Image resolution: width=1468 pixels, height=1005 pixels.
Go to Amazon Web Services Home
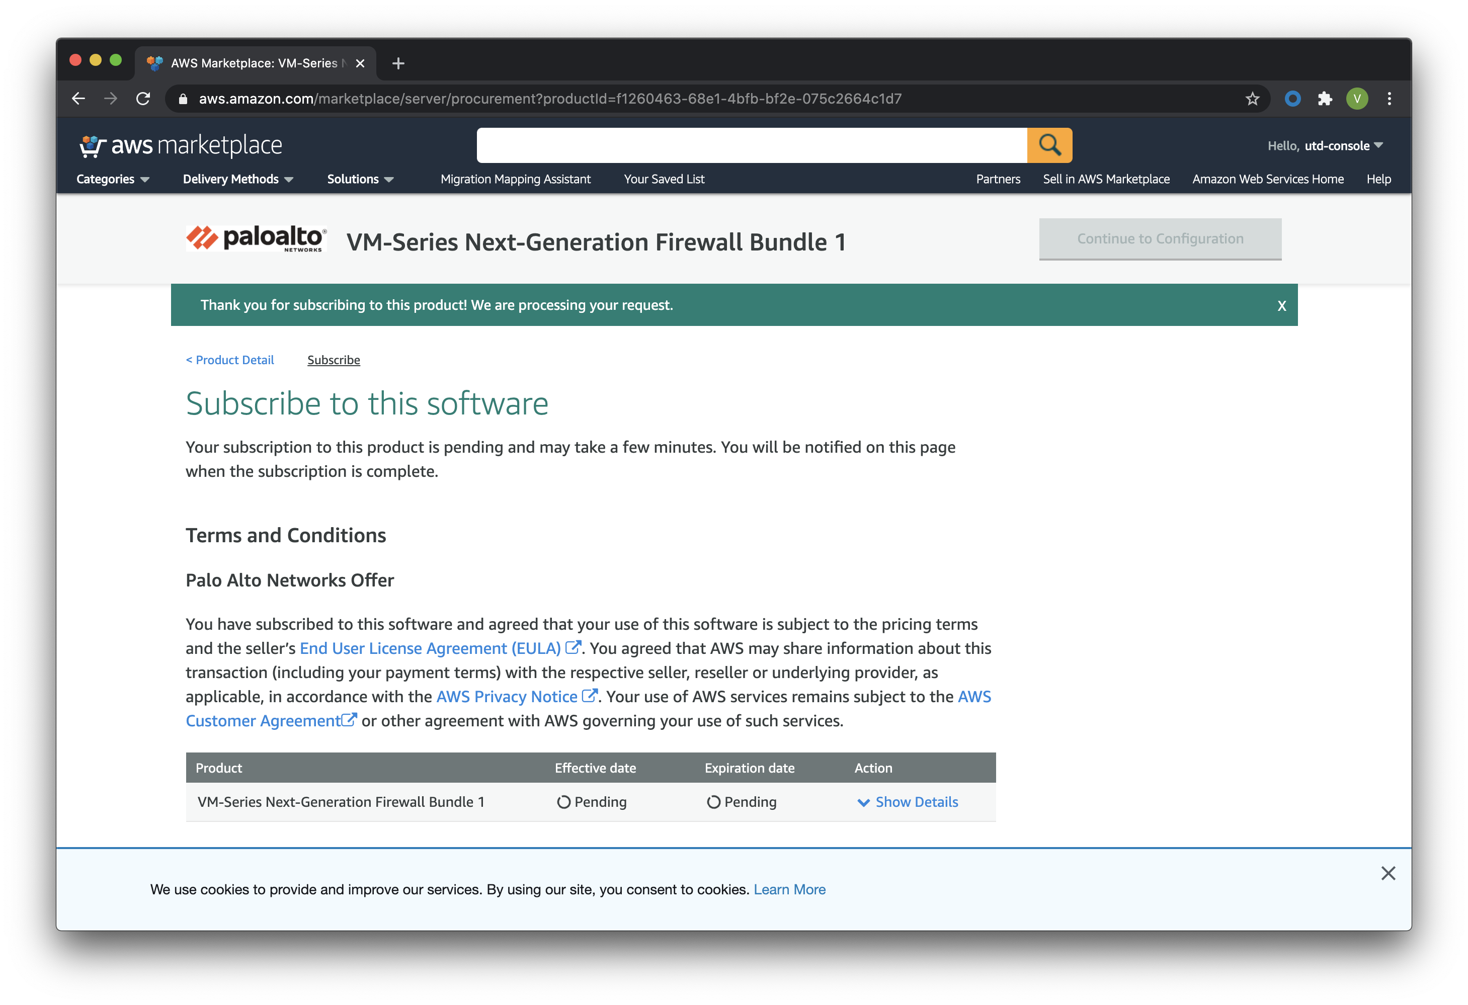[x=1268, y=180]
